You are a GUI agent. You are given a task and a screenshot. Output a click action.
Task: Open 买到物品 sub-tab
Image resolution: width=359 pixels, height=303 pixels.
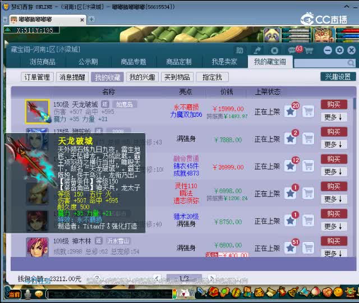click(x=177, y=77)
